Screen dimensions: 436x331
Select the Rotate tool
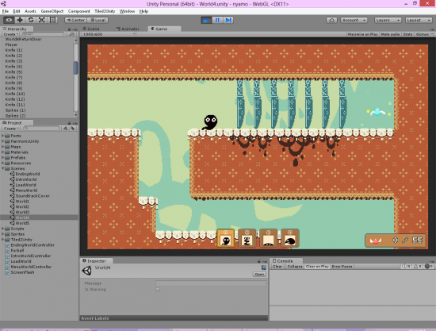click(x=31, y=20)
